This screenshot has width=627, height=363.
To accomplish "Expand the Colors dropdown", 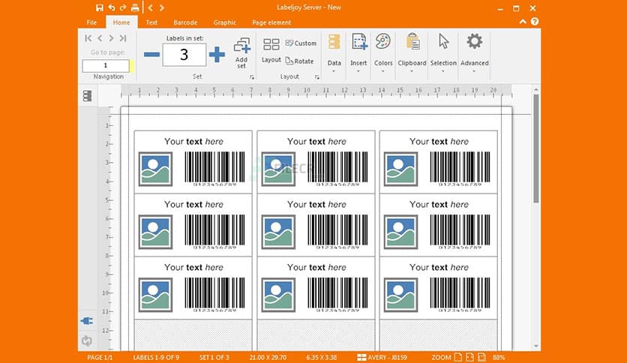I will point(383,53).
